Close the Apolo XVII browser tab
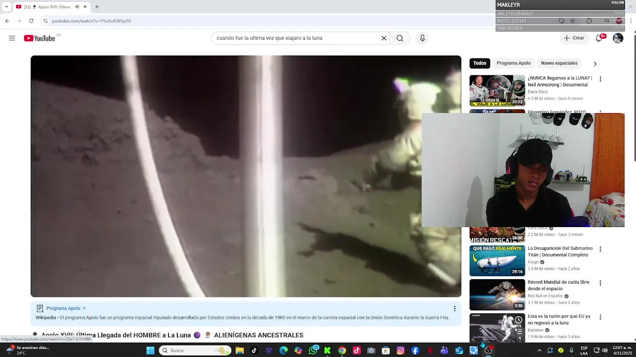This screenshot has width=636, height=357. coord(85,7)
